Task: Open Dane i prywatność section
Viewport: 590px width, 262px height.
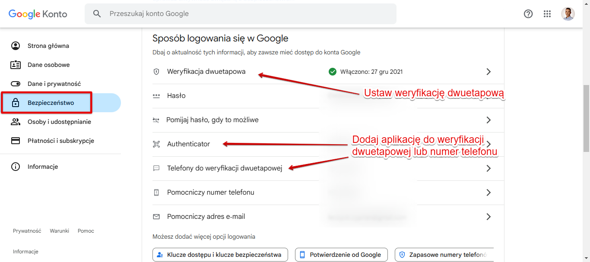Action: [x=60, y=84]
